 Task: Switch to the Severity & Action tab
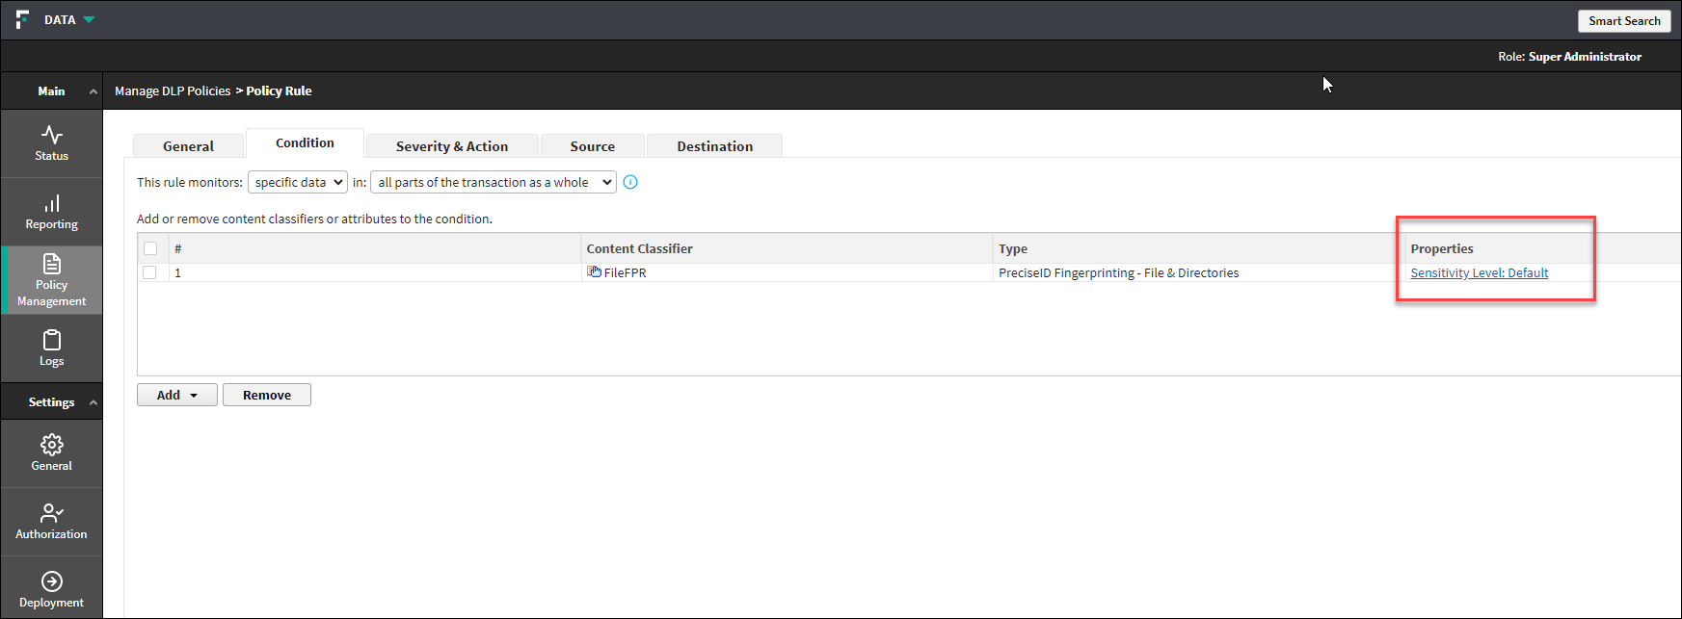click(451, 146)
